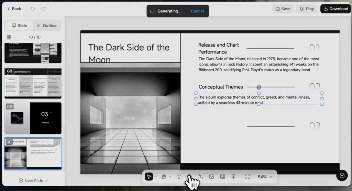Select slide 09 Peak Era thumbnail
Viewport: 352px width, 191px height.
pos(33,118)
